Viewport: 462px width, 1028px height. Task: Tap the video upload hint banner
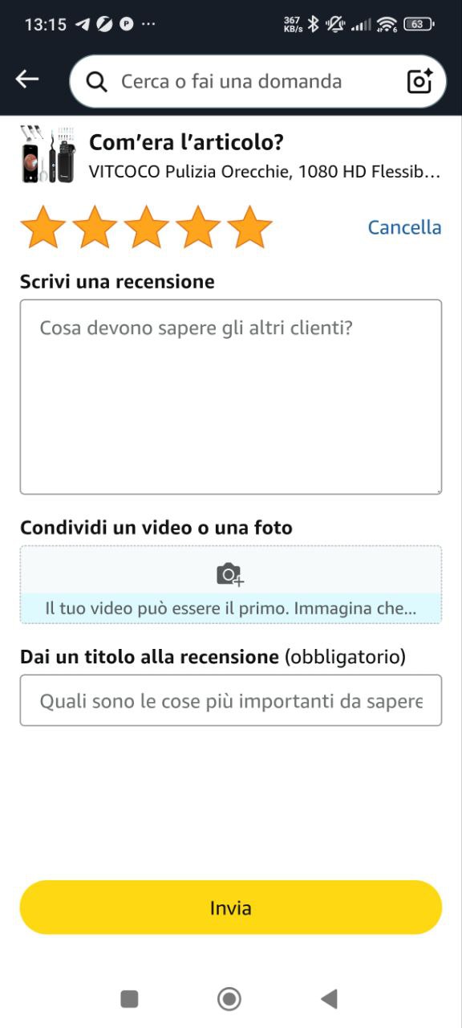[x=231, y=608]
